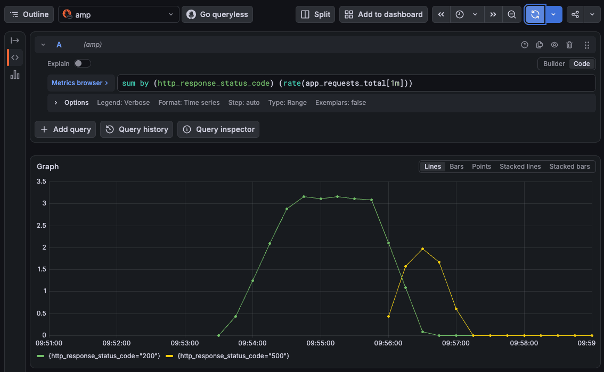The height and width of the screenshot is (372, 604).
Task: Open the Metrics browser
Action: pos(80,83)
